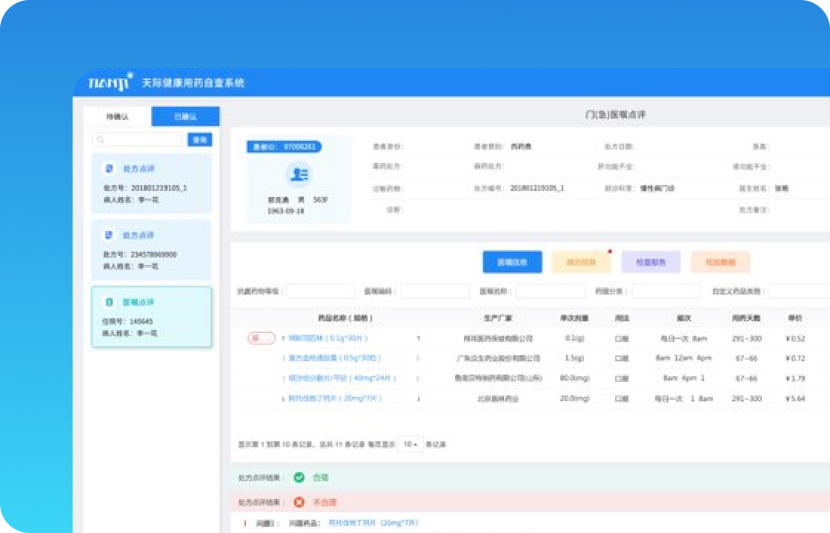Click the TIANJI logo in the header

point(110,82)
